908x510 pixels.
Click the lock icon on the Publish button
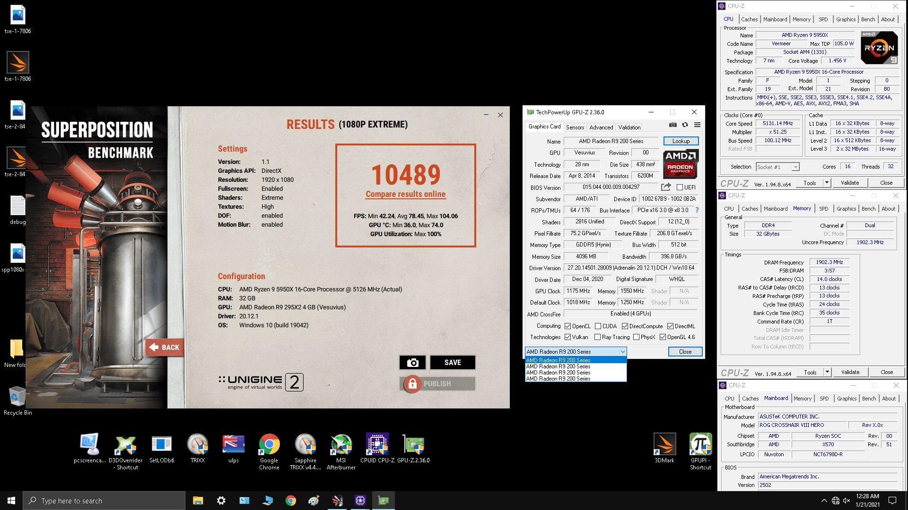pyautogui.click(x=412, y=384)
